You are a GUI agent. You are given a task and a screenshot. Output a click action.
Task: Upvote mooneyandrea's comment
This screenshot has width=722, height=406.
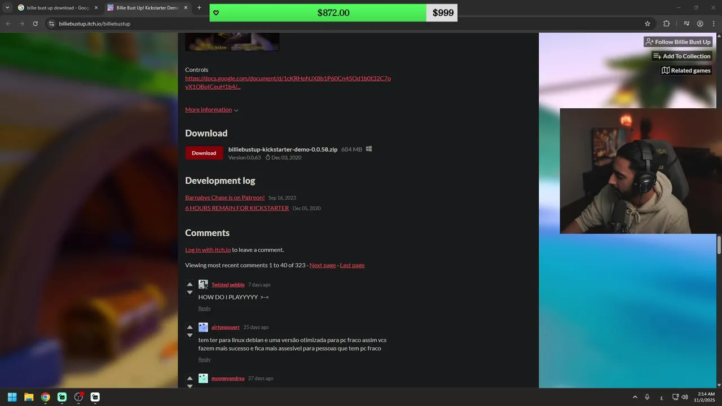point(190,378)
